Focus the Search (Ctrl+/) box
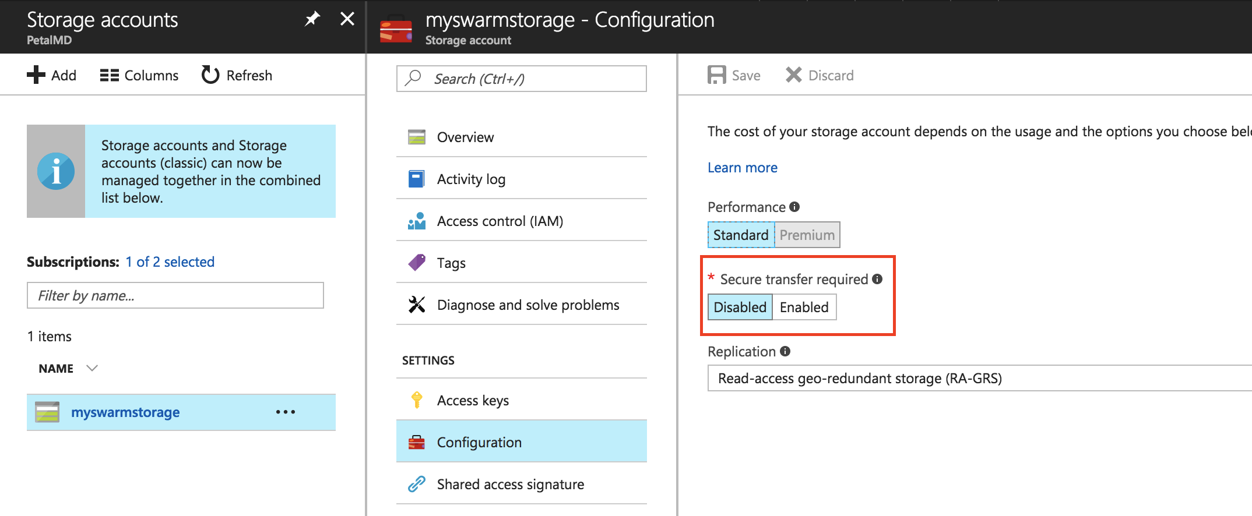Screen dimensions: 1252x516 522,79
